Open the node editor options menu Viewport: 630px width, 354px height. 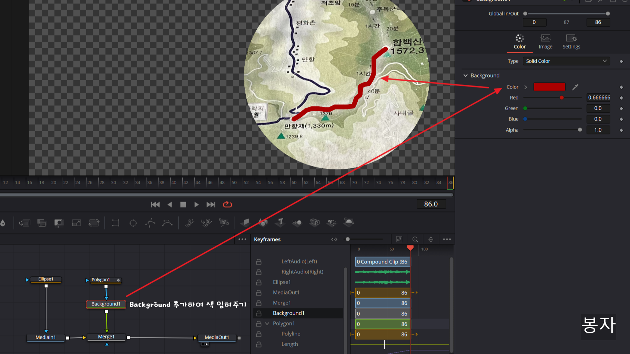(x=242, y=239)
